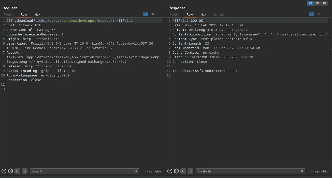This screenshot has height=178, width=332.
Task: Open search settings gear in Request panel
Action: [10, 171]
